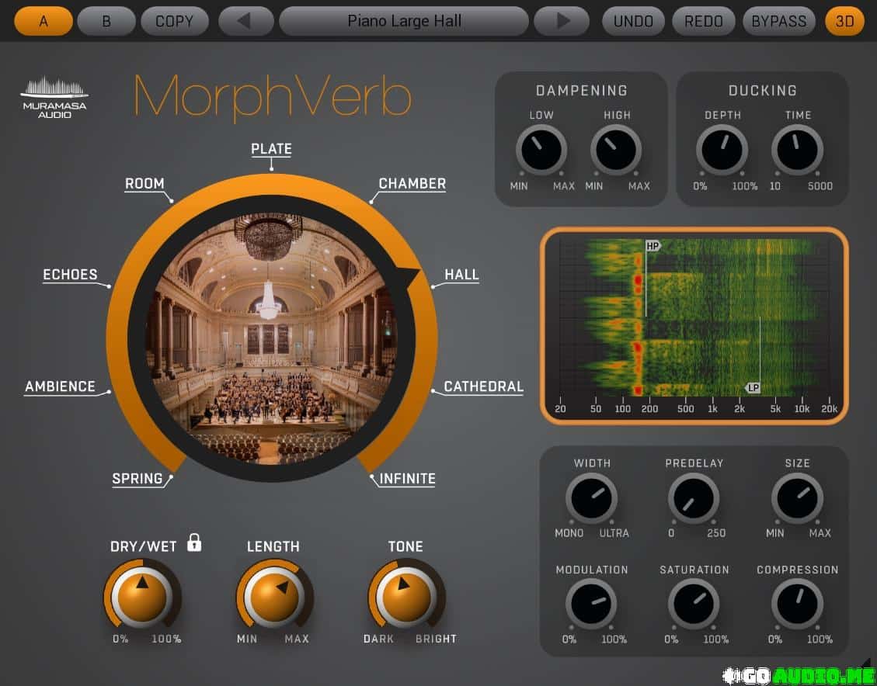Click the Dry/Wet lock icon

pos(194,543)
